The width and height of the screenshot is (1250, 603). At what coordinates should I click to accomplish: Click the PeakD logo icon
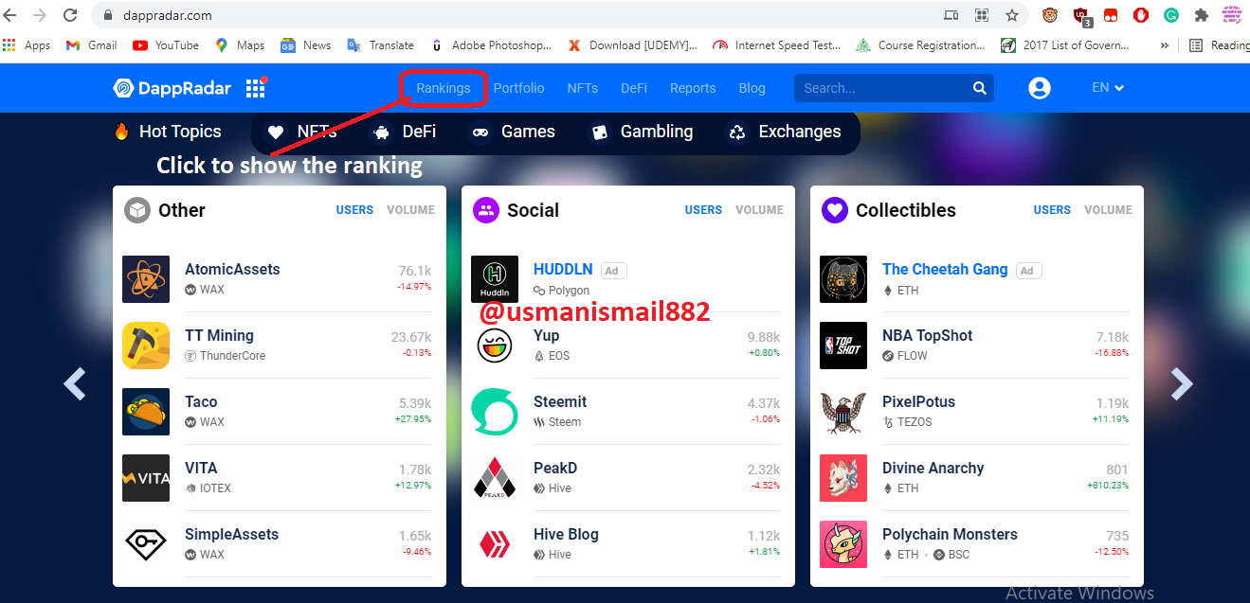[495, 478]
